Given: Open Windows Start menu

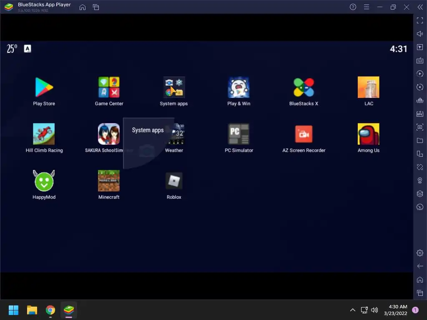Looking at the screenshot, I should (x=13, y=310).
